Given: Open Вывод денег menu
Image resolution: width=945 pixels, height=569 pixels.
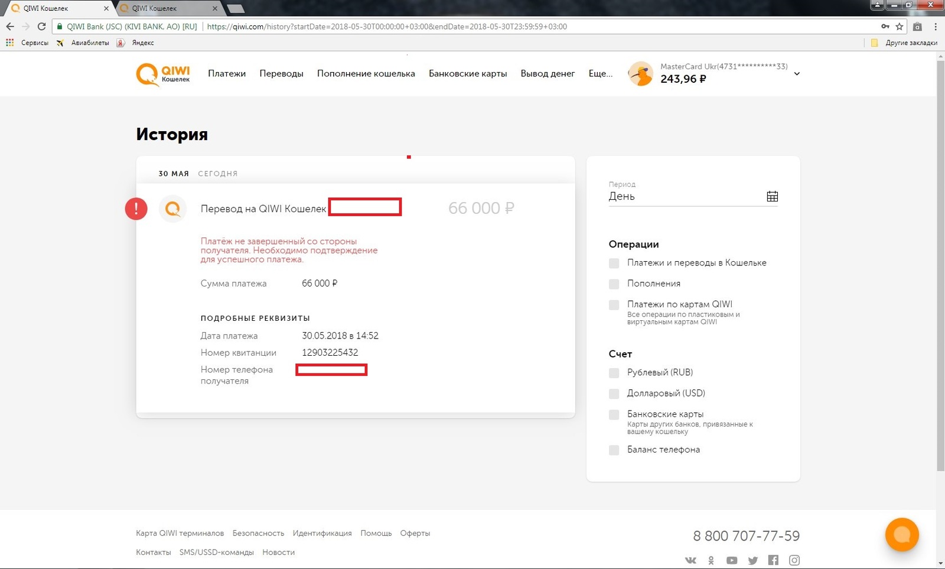Looking at the screenshot, I should (x=548, y=73).
